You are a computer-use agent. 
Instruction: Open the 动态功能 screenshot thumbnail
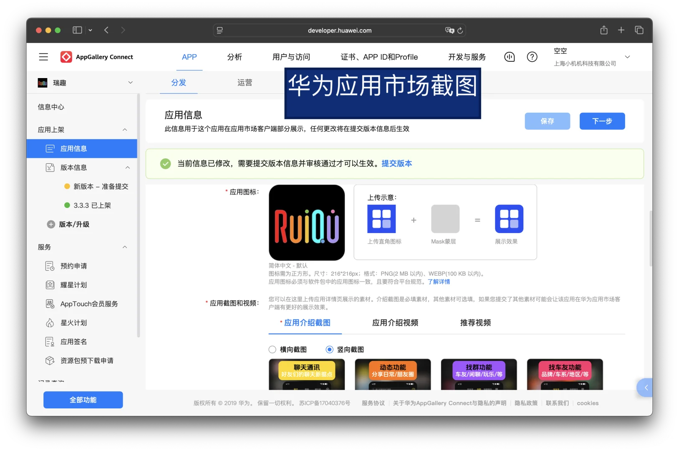pos(393,375)
